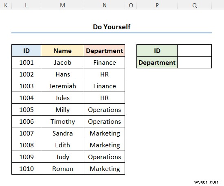The width and height of the screenshot is (224, 186).
Task: Click the empty ID input cell
Action: [194, 50]
